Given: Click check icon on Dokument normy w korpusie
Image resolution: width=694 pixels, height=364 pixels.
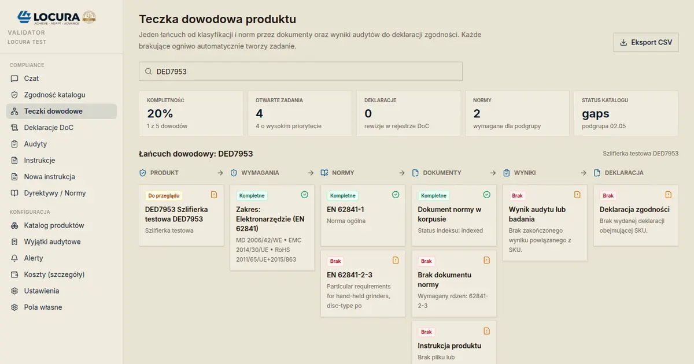Looking at the screenshot, I should pyautogui.click(x=486, y=195).
